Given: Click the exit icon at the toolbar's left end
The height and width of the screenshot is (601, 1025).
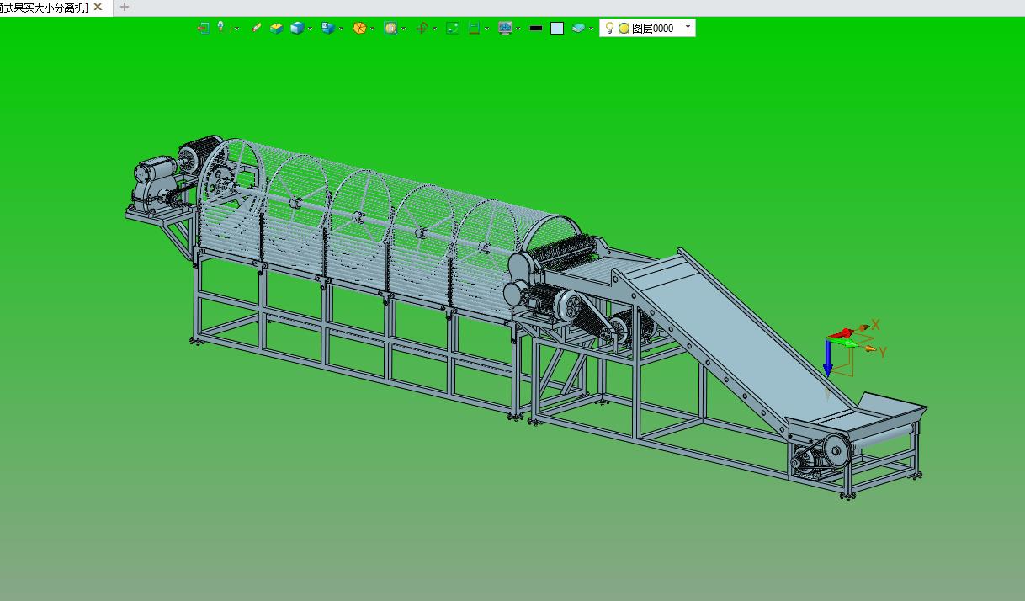Looking at the screenshot, I should [203, 28].
